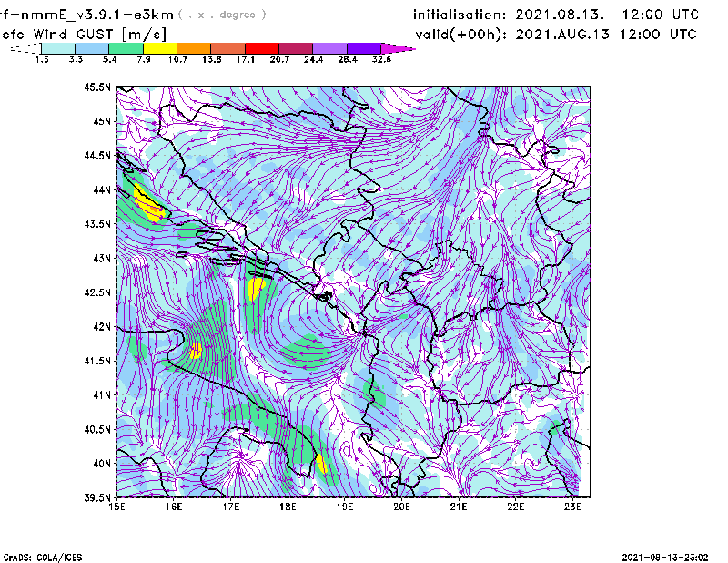Click the 45N latitude label

tap(102, 121)
